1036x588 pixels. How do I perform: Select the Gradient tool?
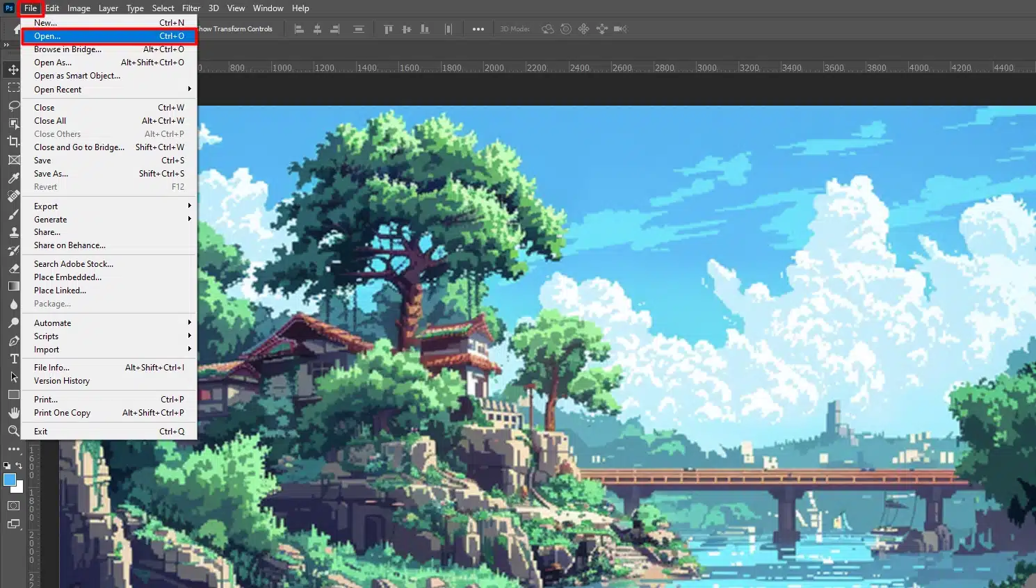(13, 286)
